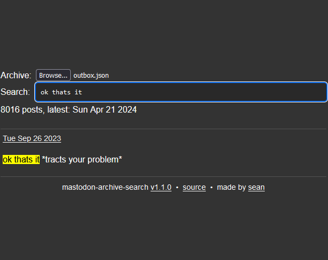The height and width of the screenshot is (260, 328).
Task: Click the Search: label
Action: pos(15,92)
